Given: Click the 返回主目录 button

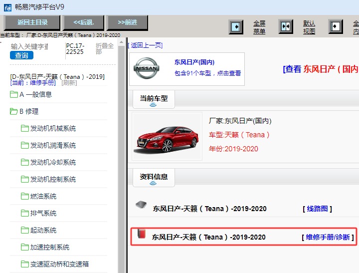Looking at the screenshot, I should (32, 22).
